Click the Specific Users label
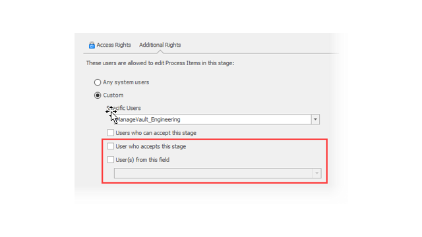 (x=123, y=108)
